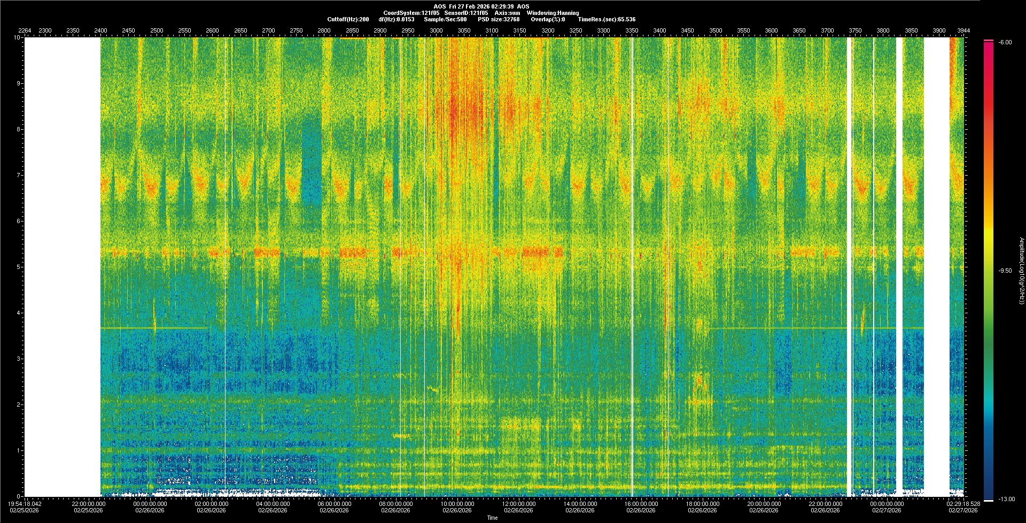
Task: Click the 5 Hz tick on the frequency axis
Action: click(18, 267)
